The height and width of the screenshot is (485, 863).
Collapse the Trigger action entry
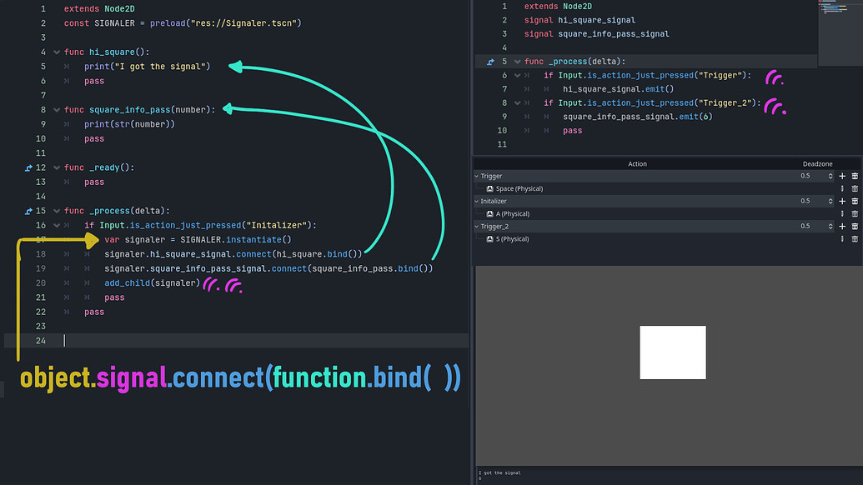pos(477,176)
